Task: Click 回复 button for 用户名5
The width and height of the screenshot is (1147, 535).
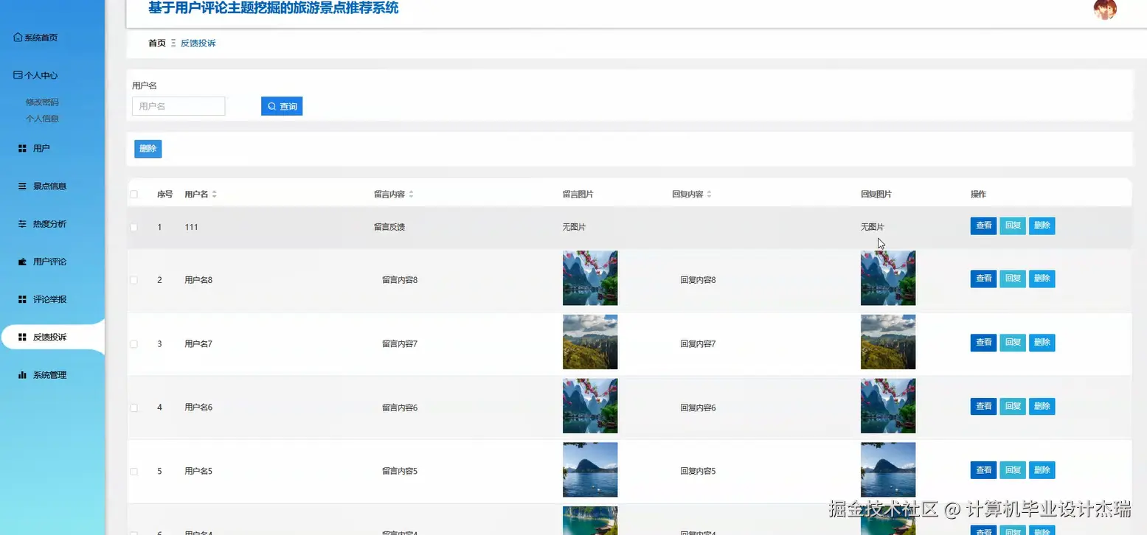Action: click(x=1013, y=470)
